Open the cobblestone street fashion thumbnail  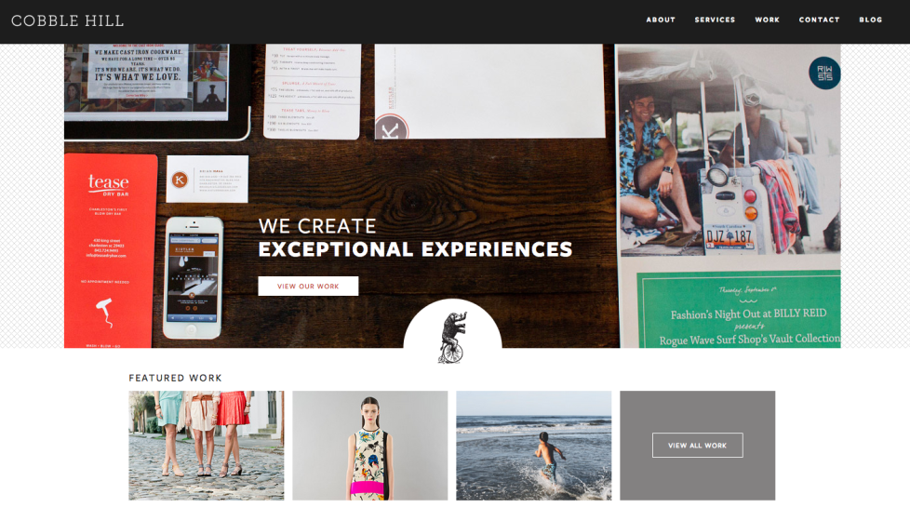click(x=207, y=446)
